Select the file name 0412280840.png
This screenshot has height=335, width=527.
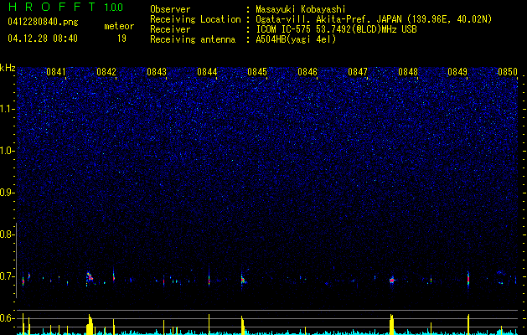tap(43, 22)
